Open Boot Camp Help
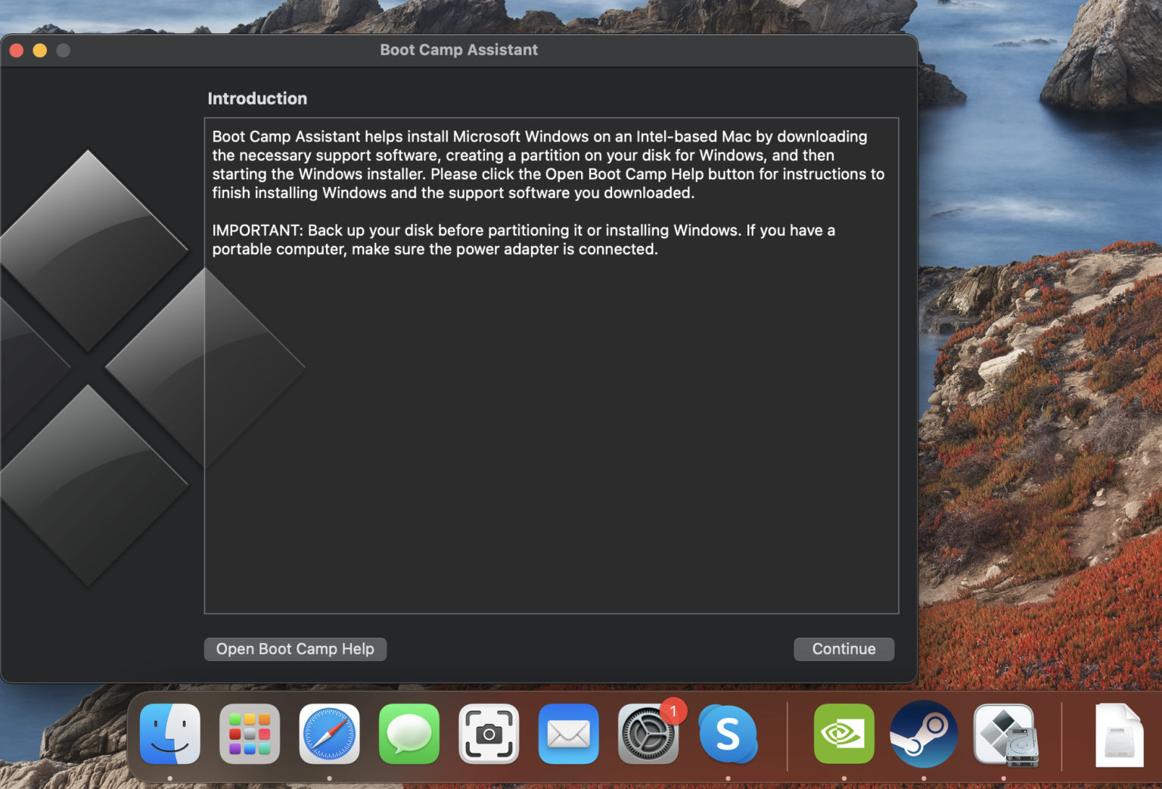 (295, 649)
